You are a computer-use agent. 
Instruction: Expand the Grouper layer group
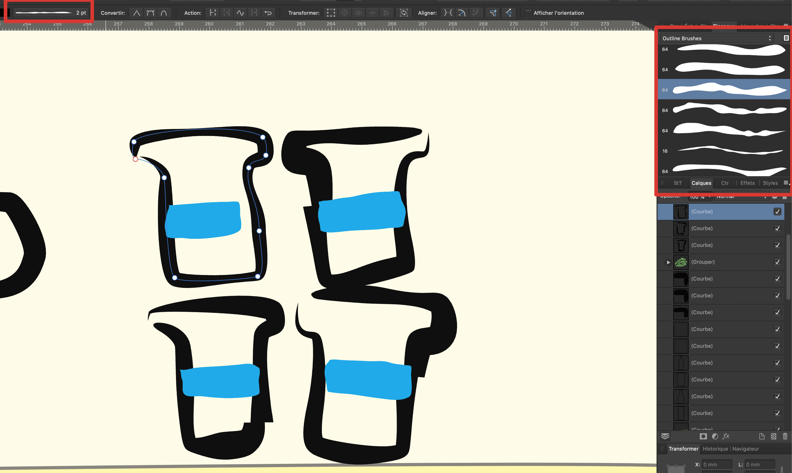pos(668,262)
